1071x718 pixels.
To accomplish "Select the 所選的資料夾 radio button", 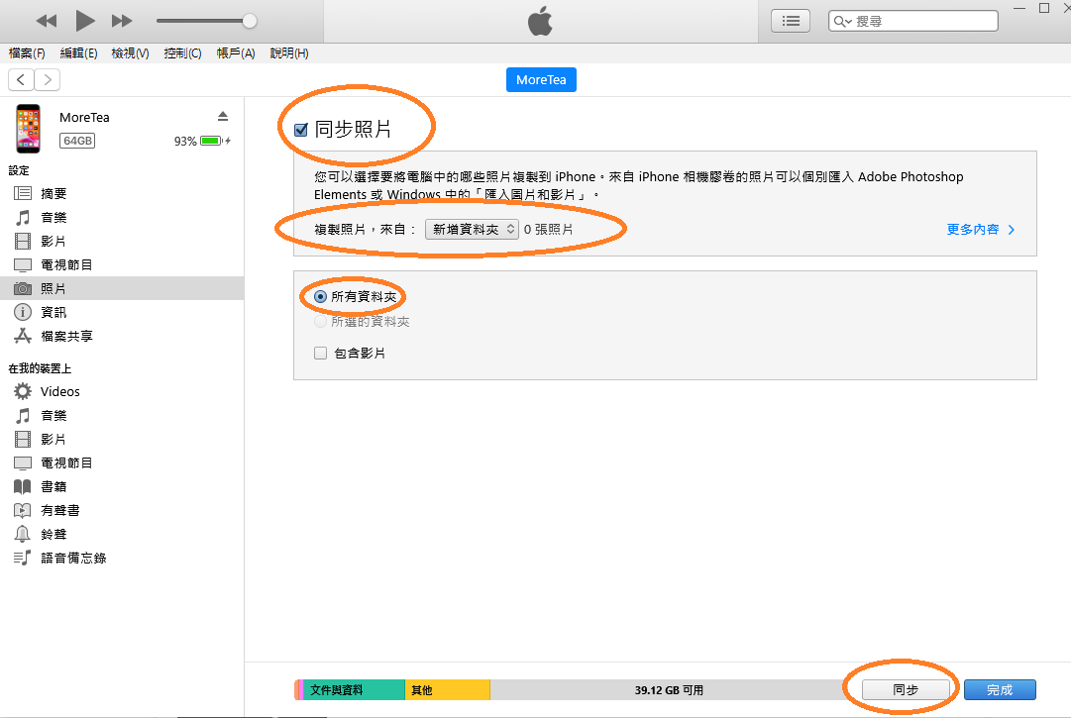I will (320, 322).
